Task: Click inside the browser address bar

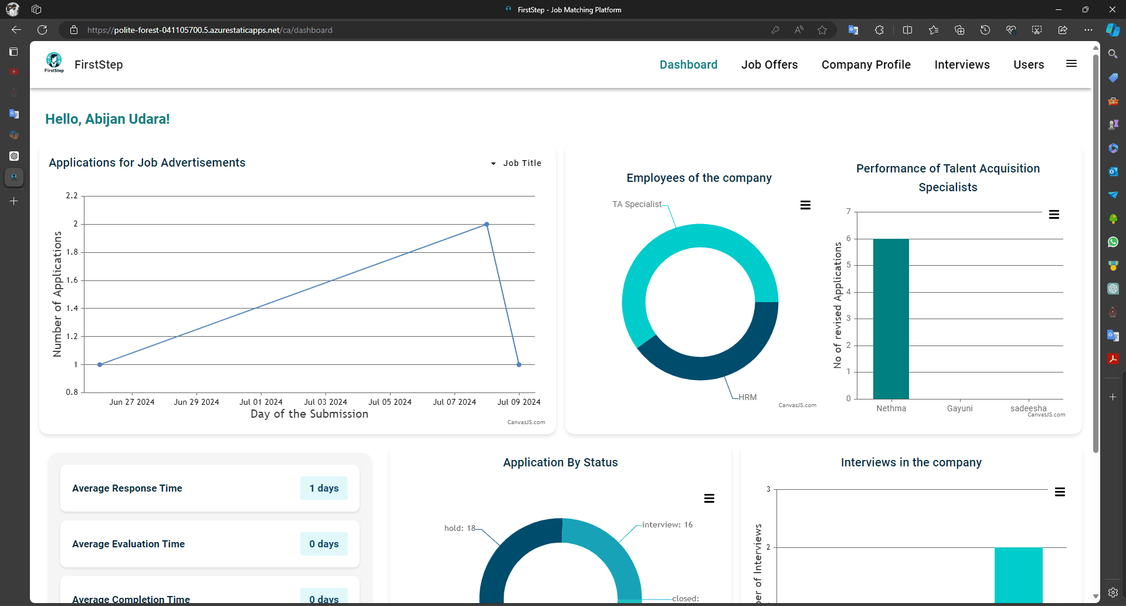Action: click(x=352, y=30)
